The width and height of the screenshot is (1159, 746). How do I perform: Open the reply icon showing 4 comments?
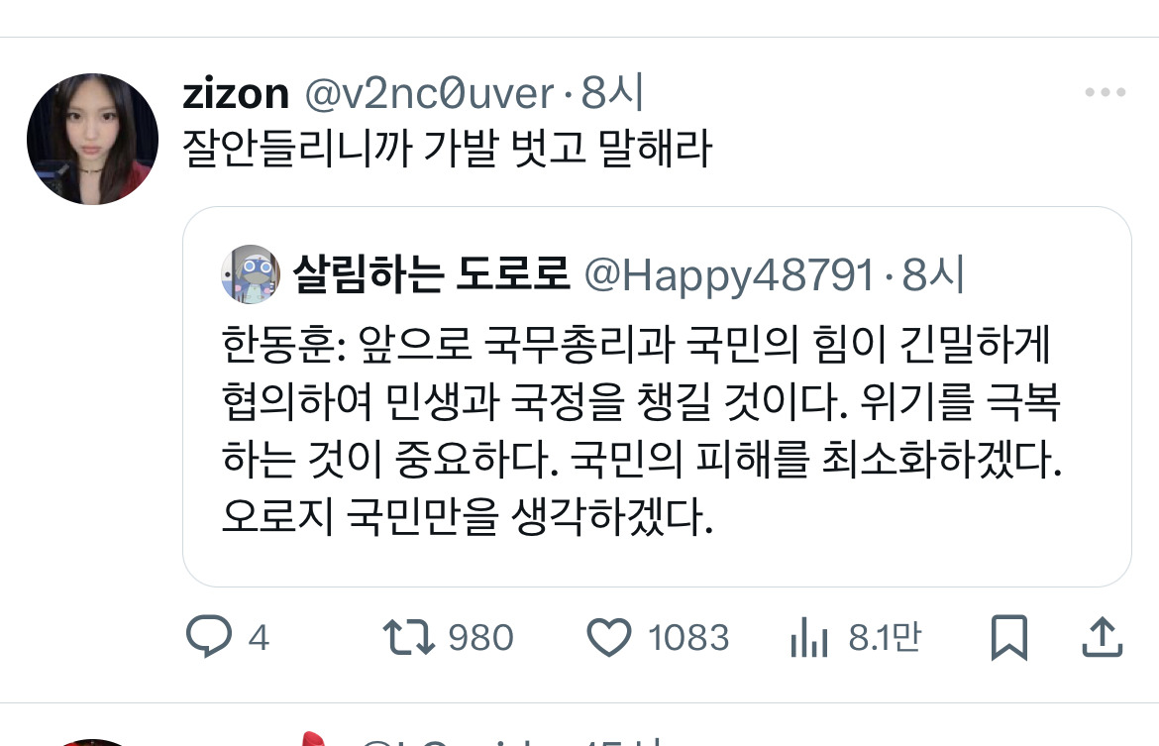click(209, 636)
